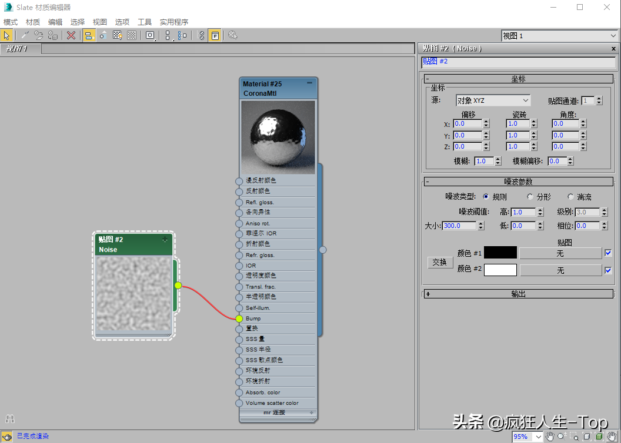Click the render teapot icon in the status bar
This screenshot has width=621, height=443.
[6, 437]
